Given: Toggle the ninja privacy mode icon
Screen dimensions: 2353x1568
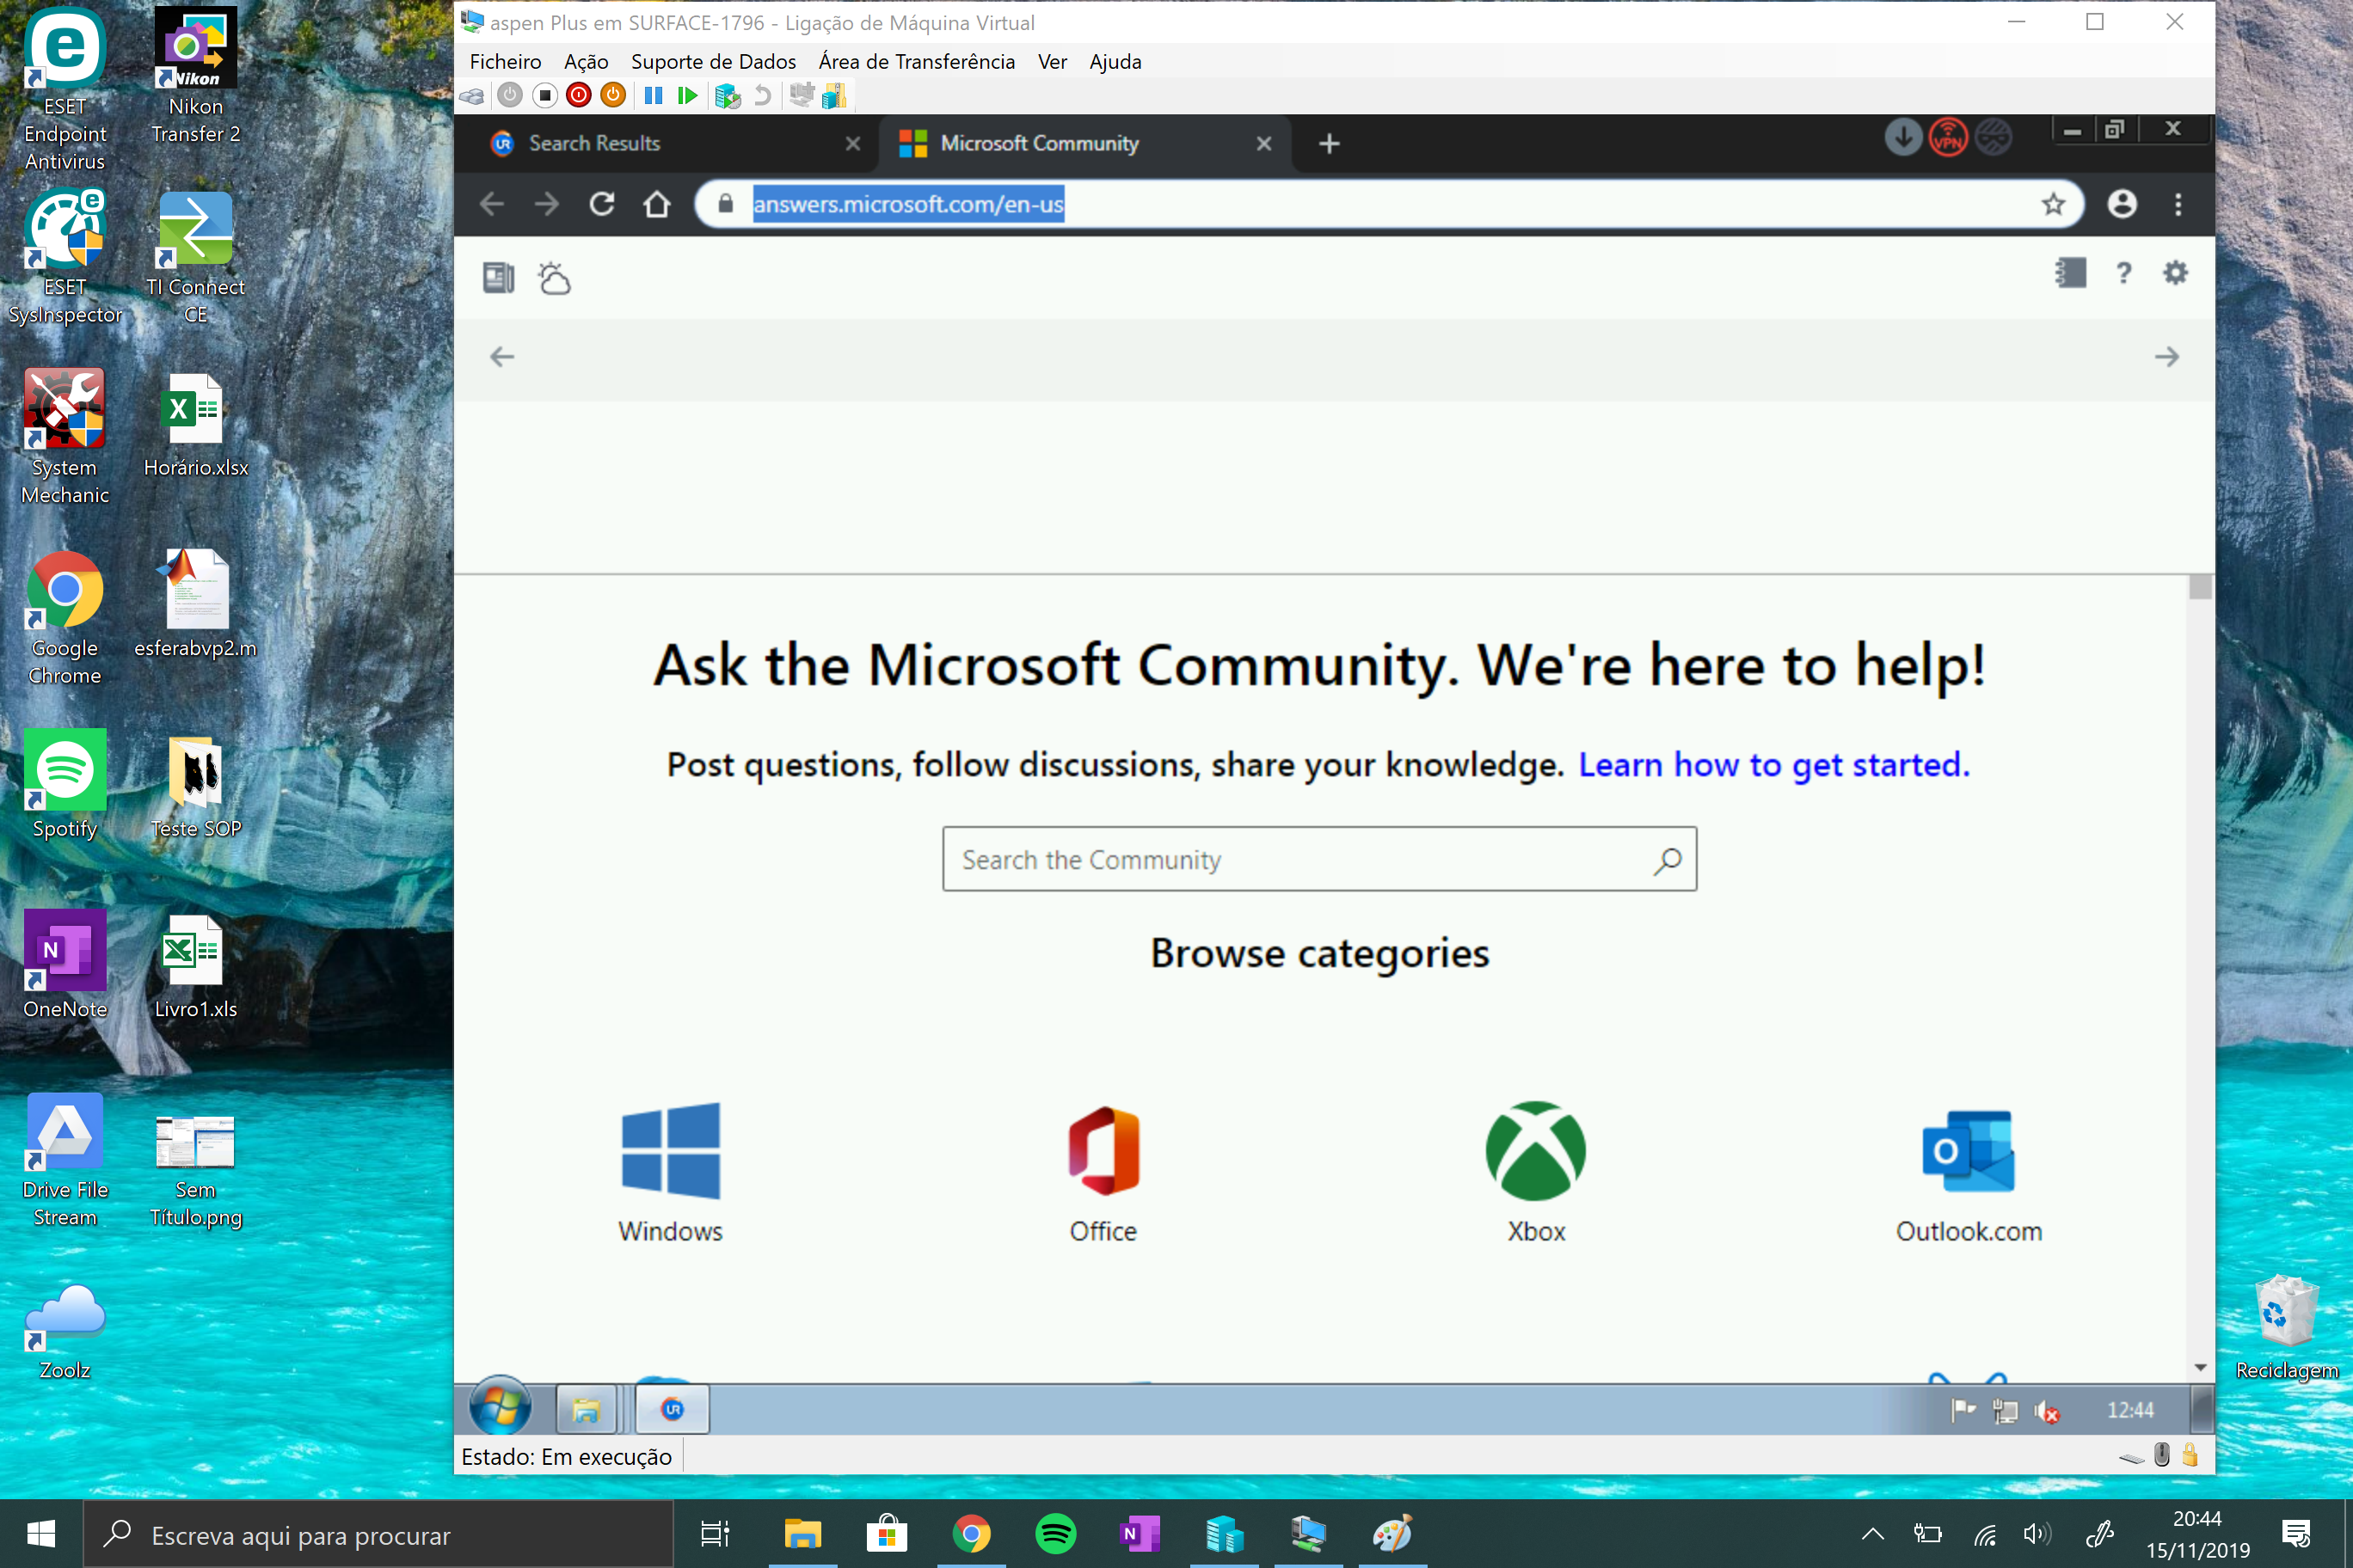Looking at the screenshot, I should tap(1993, 138).
